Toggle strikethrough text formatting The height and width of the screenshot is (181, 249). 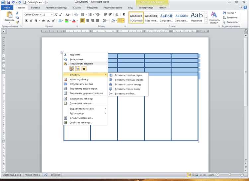43,21
